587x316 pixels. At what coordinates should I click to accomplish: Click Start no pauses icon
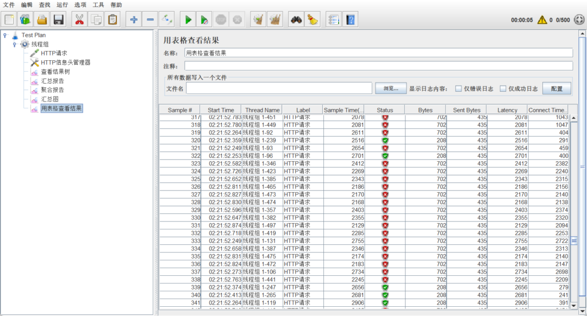pos(205,19)
